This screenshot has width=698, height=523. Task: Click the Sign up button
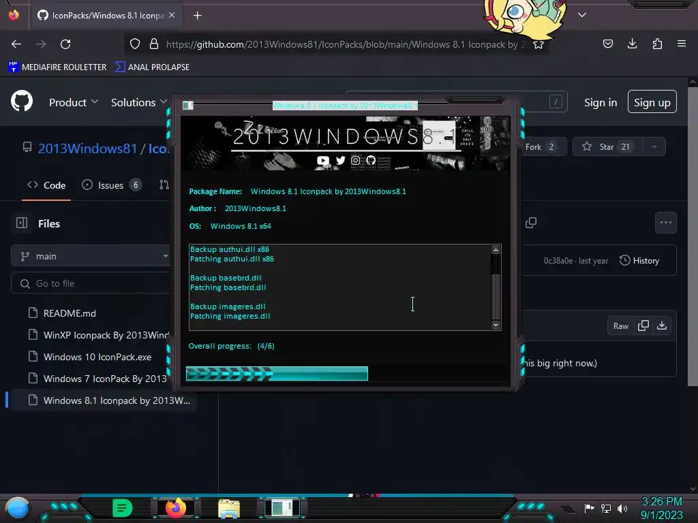click(652, 102)
